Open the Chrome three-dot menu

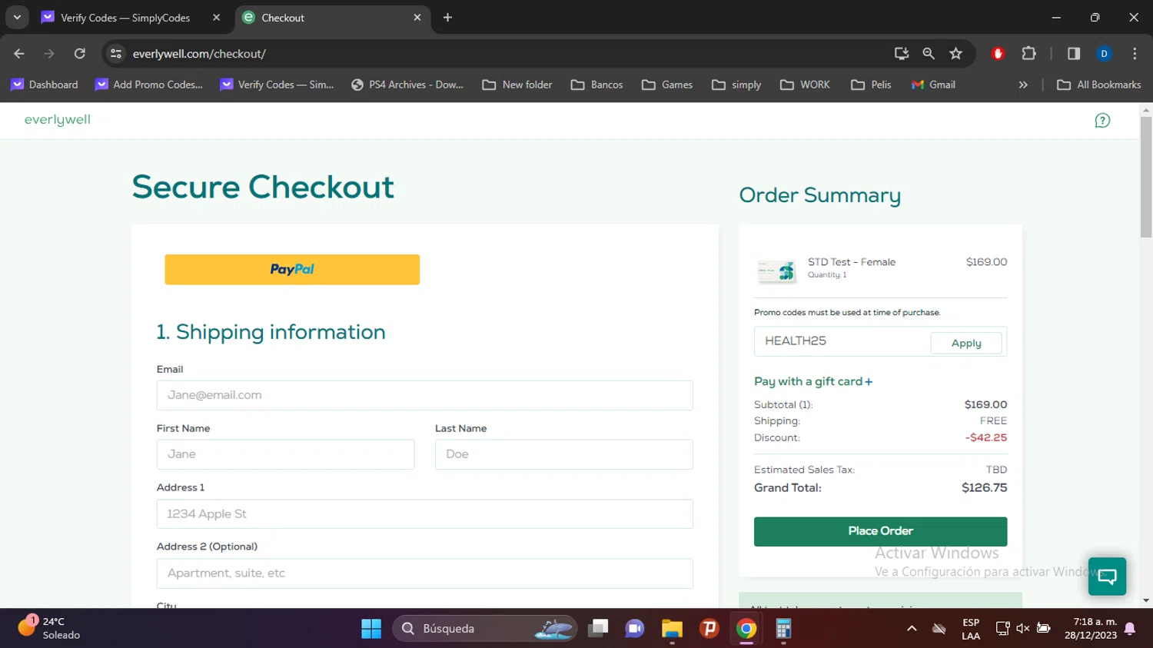[1135, 54]
